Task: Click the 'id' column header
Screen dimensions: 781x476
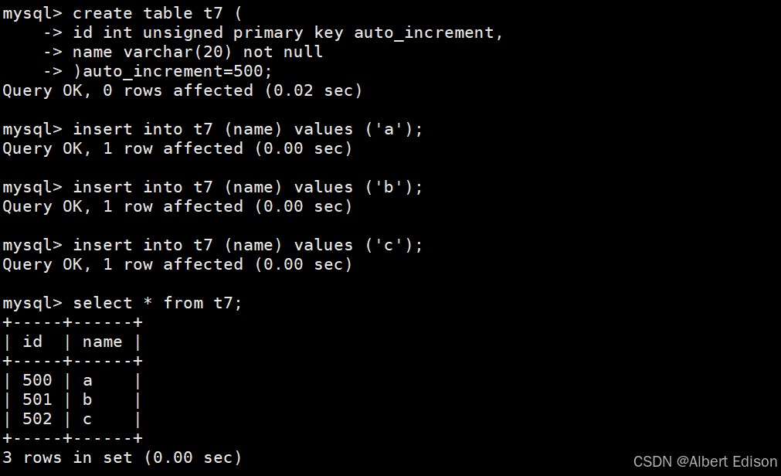Action: point(33,342)
